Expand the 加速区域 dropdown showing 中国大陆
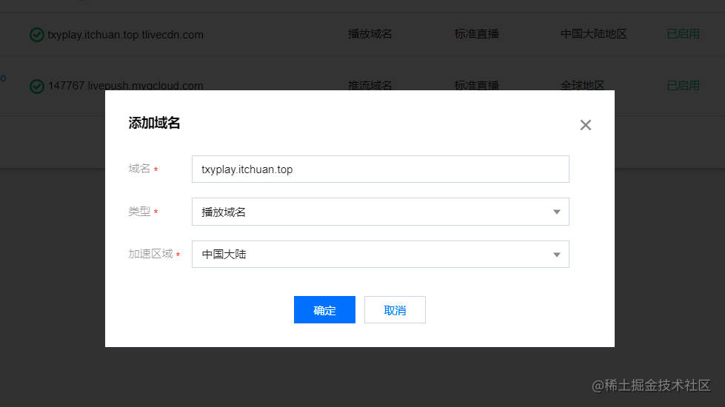The width and height of the screenshot is (725, 407). 380,254
